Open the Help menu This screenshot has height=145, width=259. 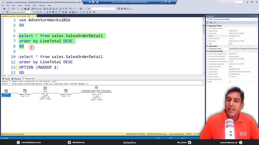(x=49, y=5)
